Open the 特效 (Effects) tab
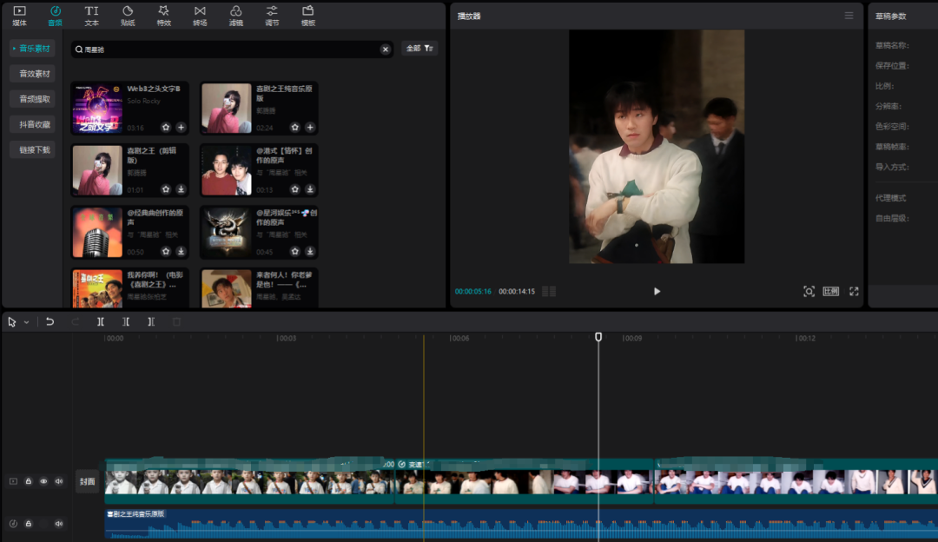Image resolution: width=938 pixels, height=542 pixels. point(163,16)
